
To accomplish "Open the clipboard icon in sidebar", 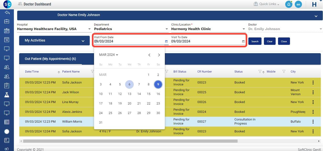I will click(x=7, y=85).
